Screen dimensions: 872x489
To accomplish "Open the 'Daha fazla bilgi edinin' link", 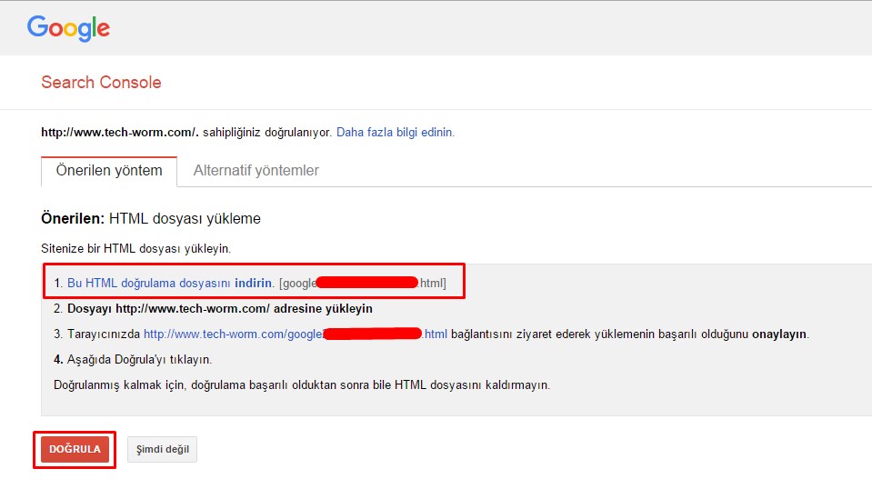I will [x=395, y=132].
